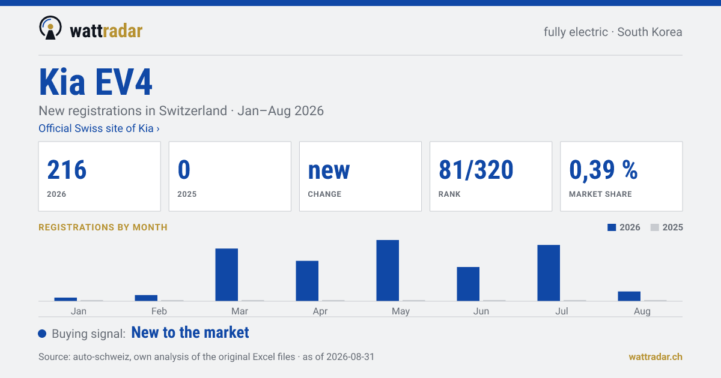Click the "Kia EV4" title
Screen dimensions: 721x378
pos(96,82)
